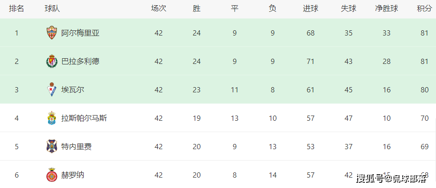This screenshot has height=188, width=436.
Task: Click the 阿尔梅里亚 team crest icon
Action: (x=52, y=33)
